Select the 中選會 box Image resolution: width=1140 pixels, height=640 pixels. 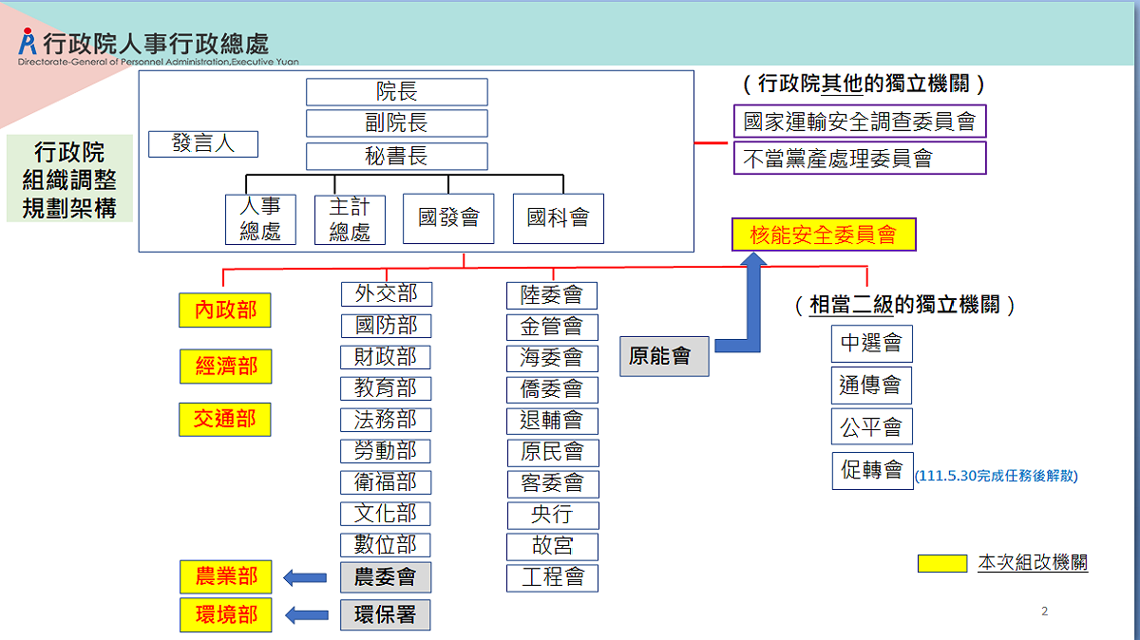click(x=871, y=343)
